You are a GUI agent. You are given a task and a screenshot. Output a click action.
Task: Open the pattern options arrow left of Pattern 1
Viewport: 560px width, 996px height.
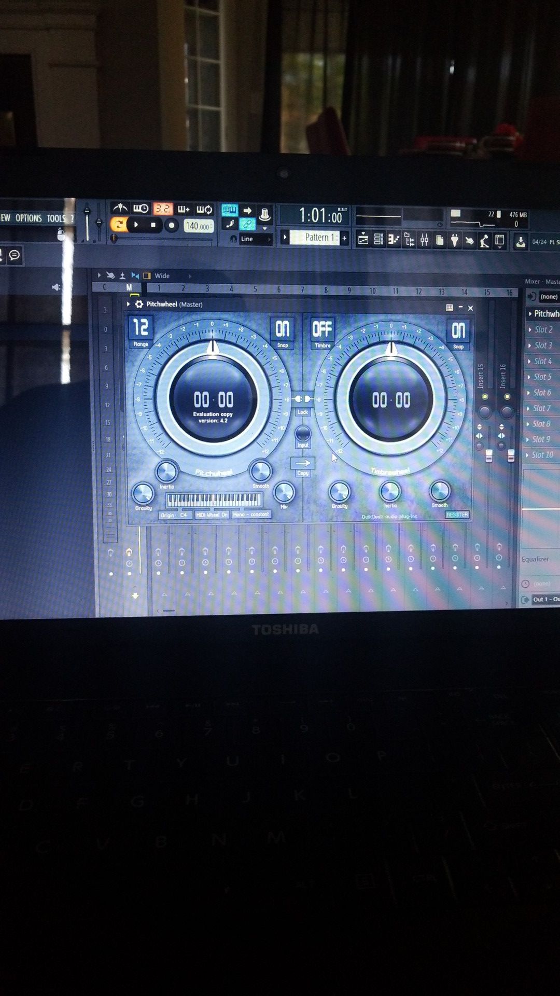tap(284, 238)
